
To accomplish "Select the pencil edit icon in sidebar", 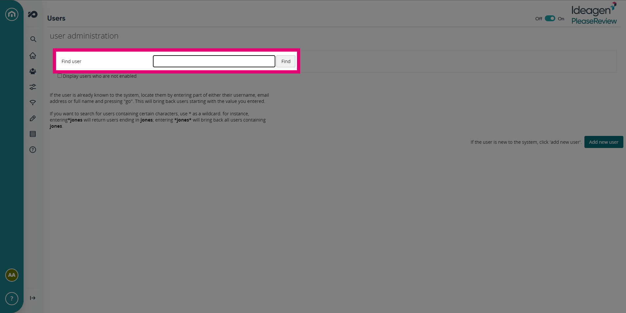I will (33, 118).
